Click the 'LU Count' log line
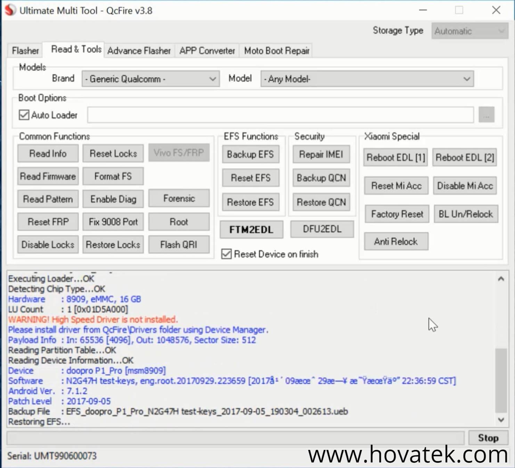Image resolution: width=515 pixels, height=468 pixels. [68, 309]
